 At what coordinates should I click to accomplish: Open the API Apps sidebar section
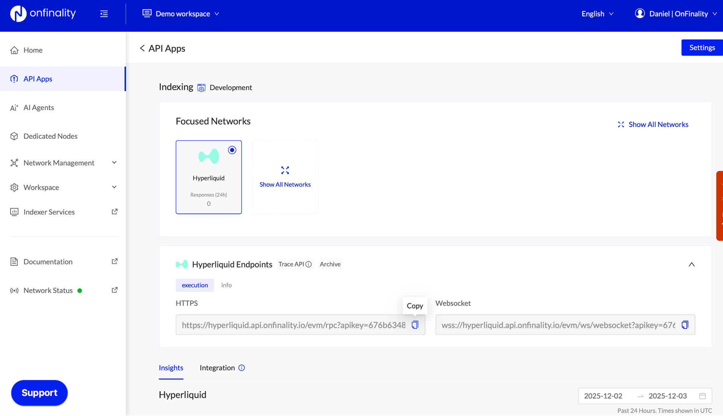(37, 79)
